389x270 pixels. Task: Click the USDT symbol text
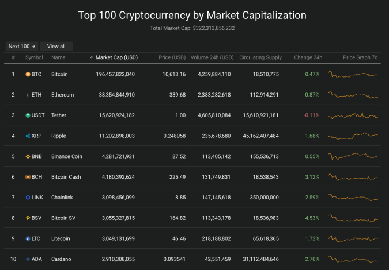[38, 115]
